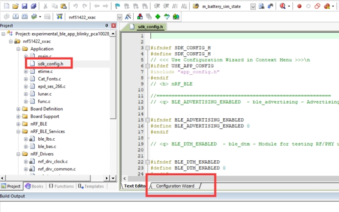Pin the Project panel using pushpin
The image size is (339, 212).
pos(106,25)
